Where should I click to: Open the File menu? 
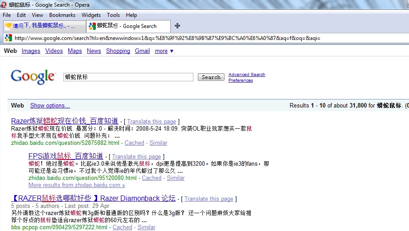click(7, 15)
